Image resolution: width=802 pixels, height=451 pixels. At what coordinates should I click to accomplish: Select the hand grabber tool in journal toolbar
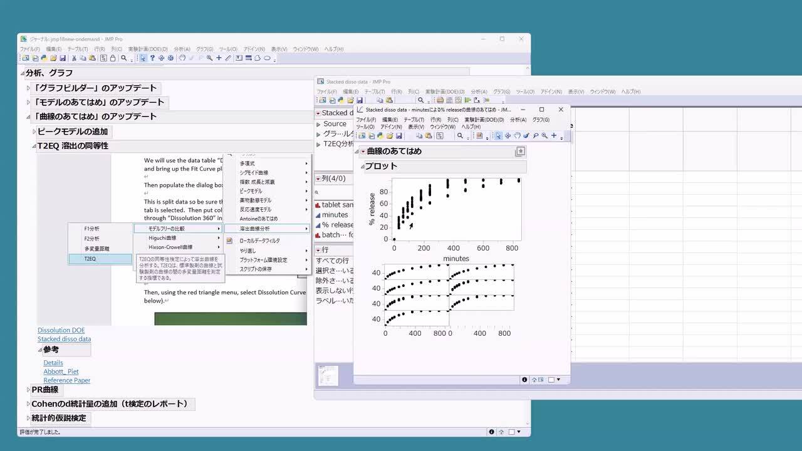click(182, 58)
